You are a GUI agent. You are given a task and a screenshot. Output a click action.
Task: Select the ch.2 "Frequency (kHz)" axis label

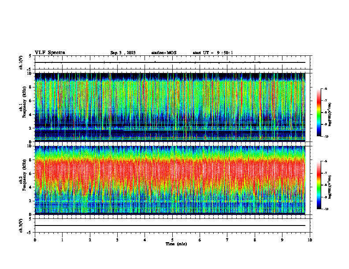[x=24, y=175]
